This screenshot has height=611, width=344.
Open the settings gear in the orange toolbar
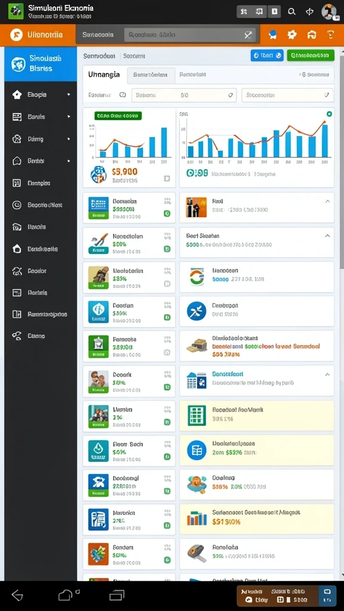click(291, 35)
